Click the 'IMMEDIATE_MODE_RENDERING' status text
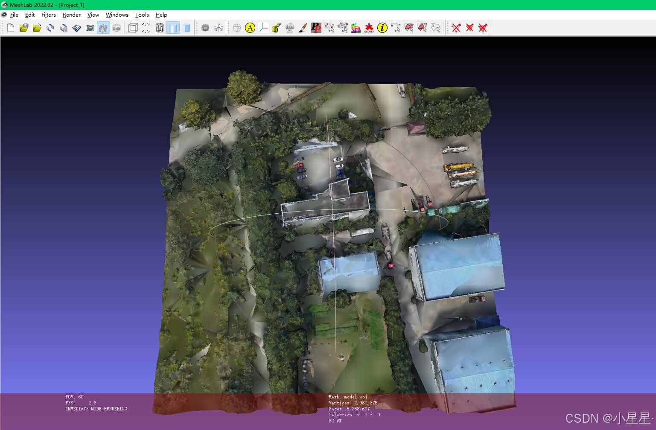Image resolution: width=656 pixels, height=430 pixels. (x=96, y=409)
